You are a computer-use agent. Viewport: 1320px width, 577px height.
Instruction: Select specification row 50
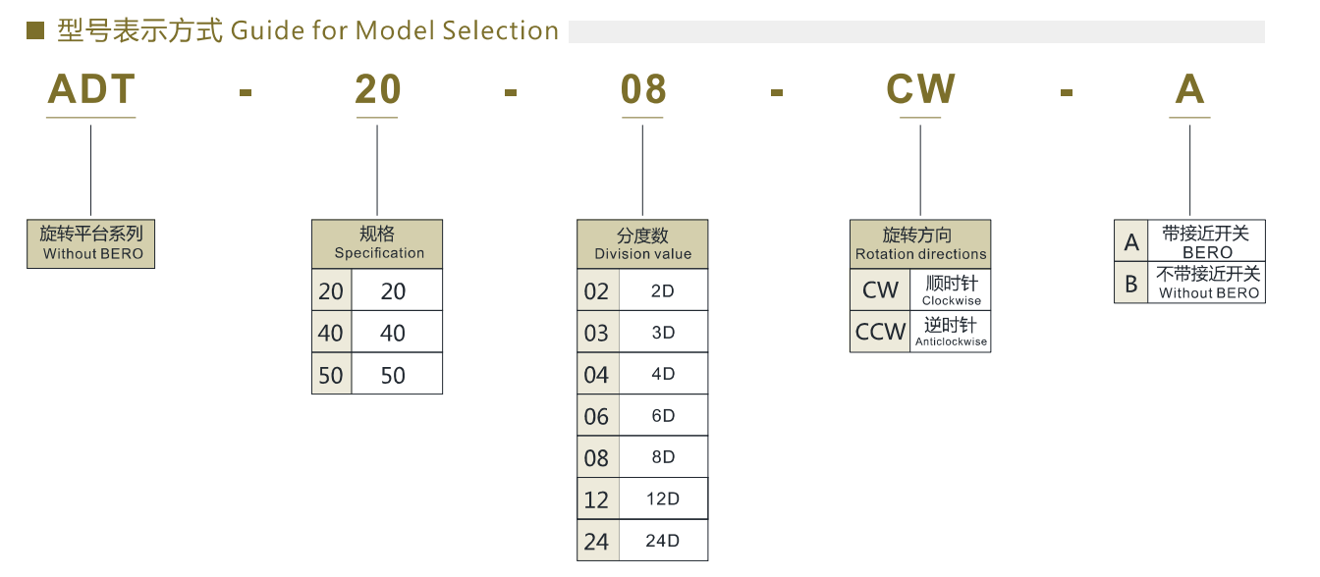[377, 374]
